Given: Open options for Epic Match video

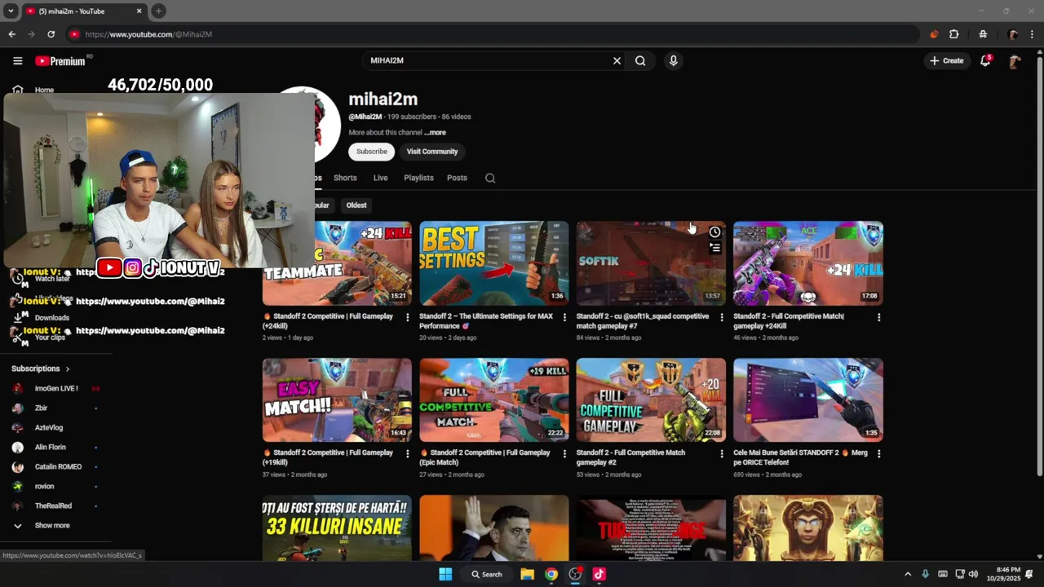Looking at the screenshot, I should (564, 454).
